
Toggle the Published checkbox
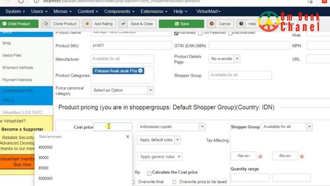[176, 33]
